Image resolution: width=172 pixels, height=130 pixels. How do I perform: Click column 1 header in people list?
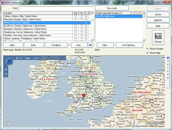(x=133, y=13)
